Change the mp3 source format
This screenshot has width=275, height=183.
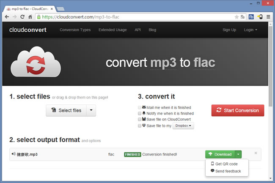[163, 63]
